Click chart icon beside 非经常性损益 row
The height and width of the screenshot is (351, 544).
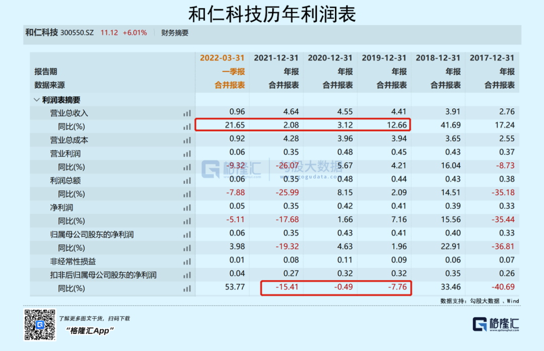[187, 261]
